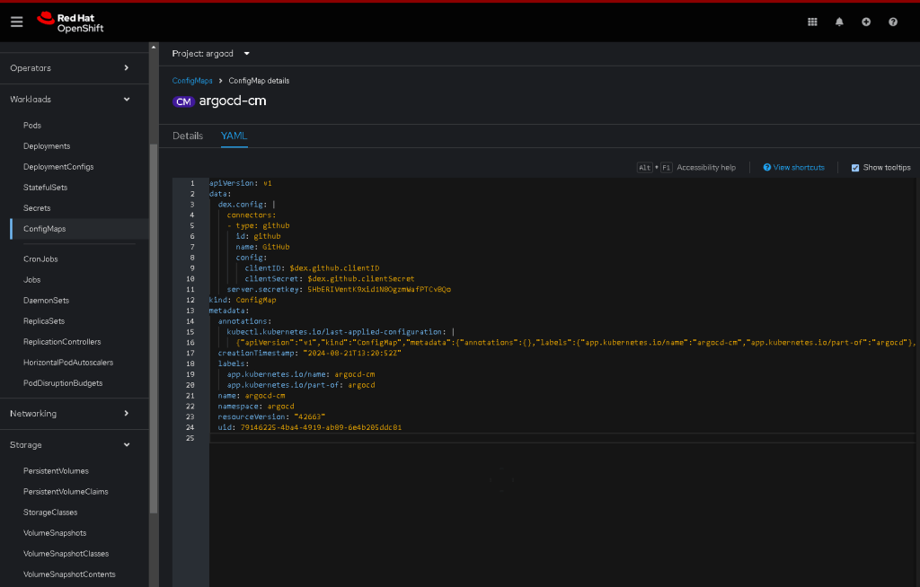Click the 'dex.config' line in editor
Viewport: 920px width, 587px height.
tap(246, 205)
